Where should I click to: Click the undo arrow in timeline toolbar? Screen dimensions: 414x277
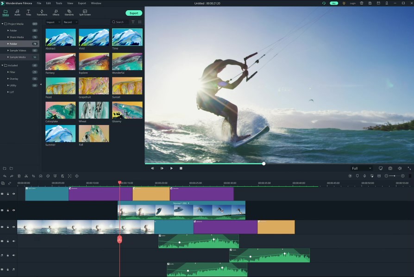pos(5,176)
